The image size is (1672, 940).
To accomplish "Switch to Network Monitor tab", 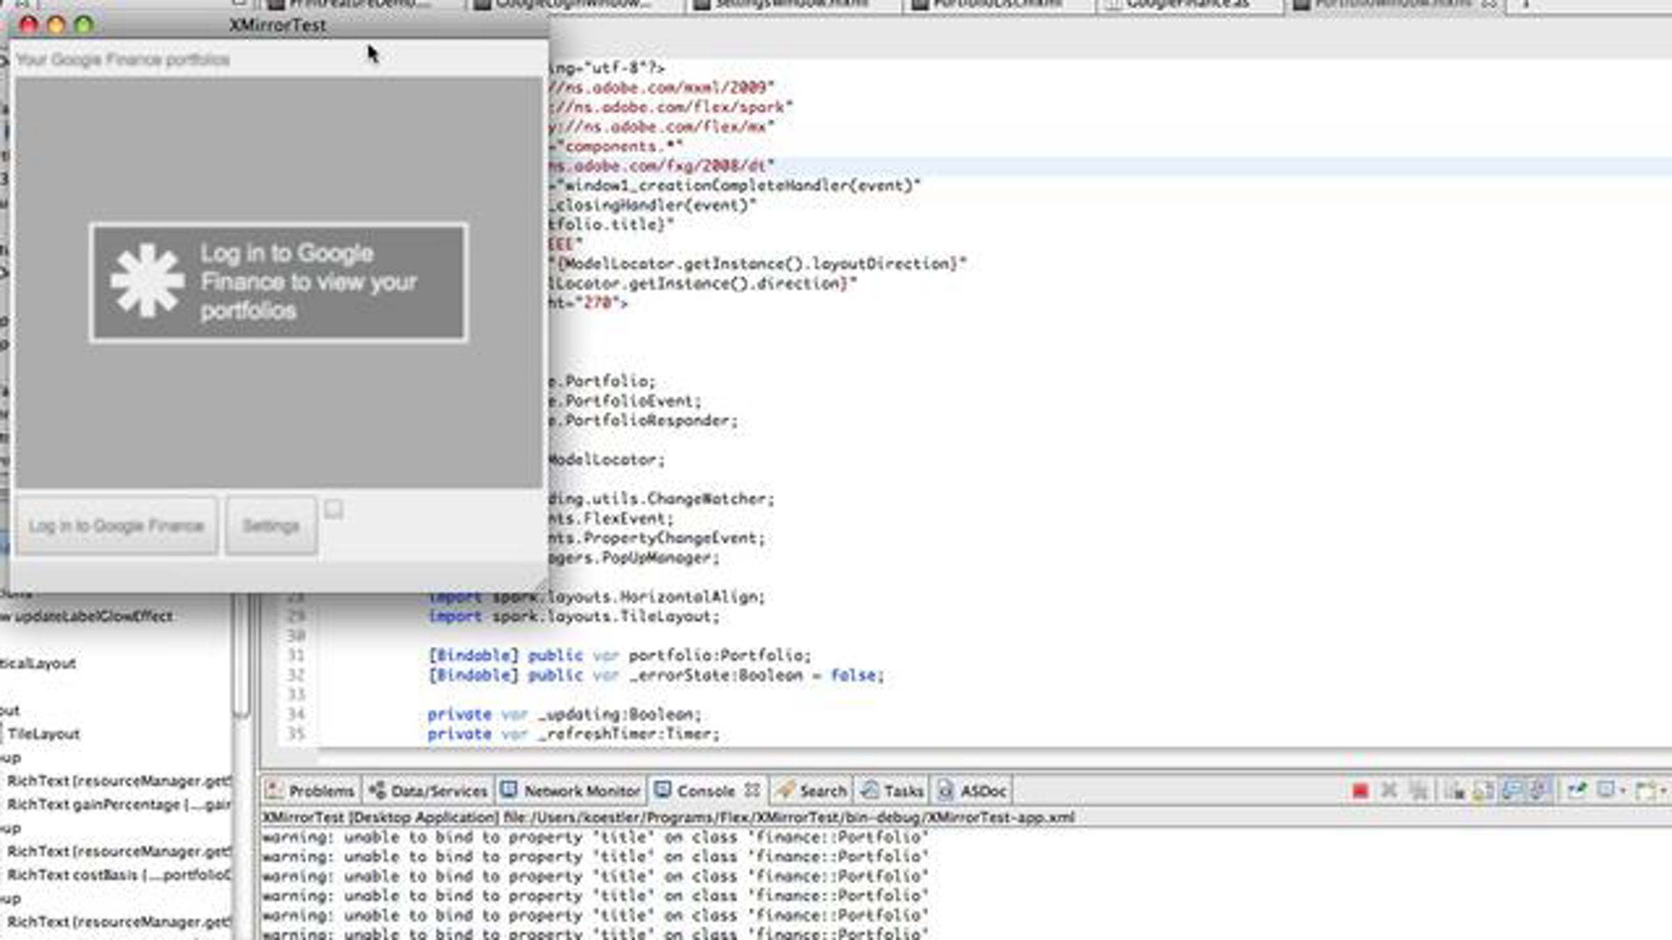I will point(571,791).
